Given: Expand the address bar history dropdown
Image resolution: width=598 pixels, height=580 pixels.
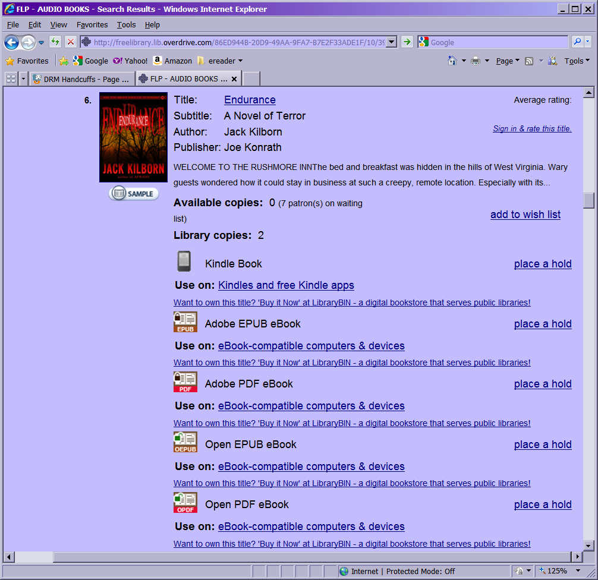Looking at the screenshot, I should click(392, 42).
